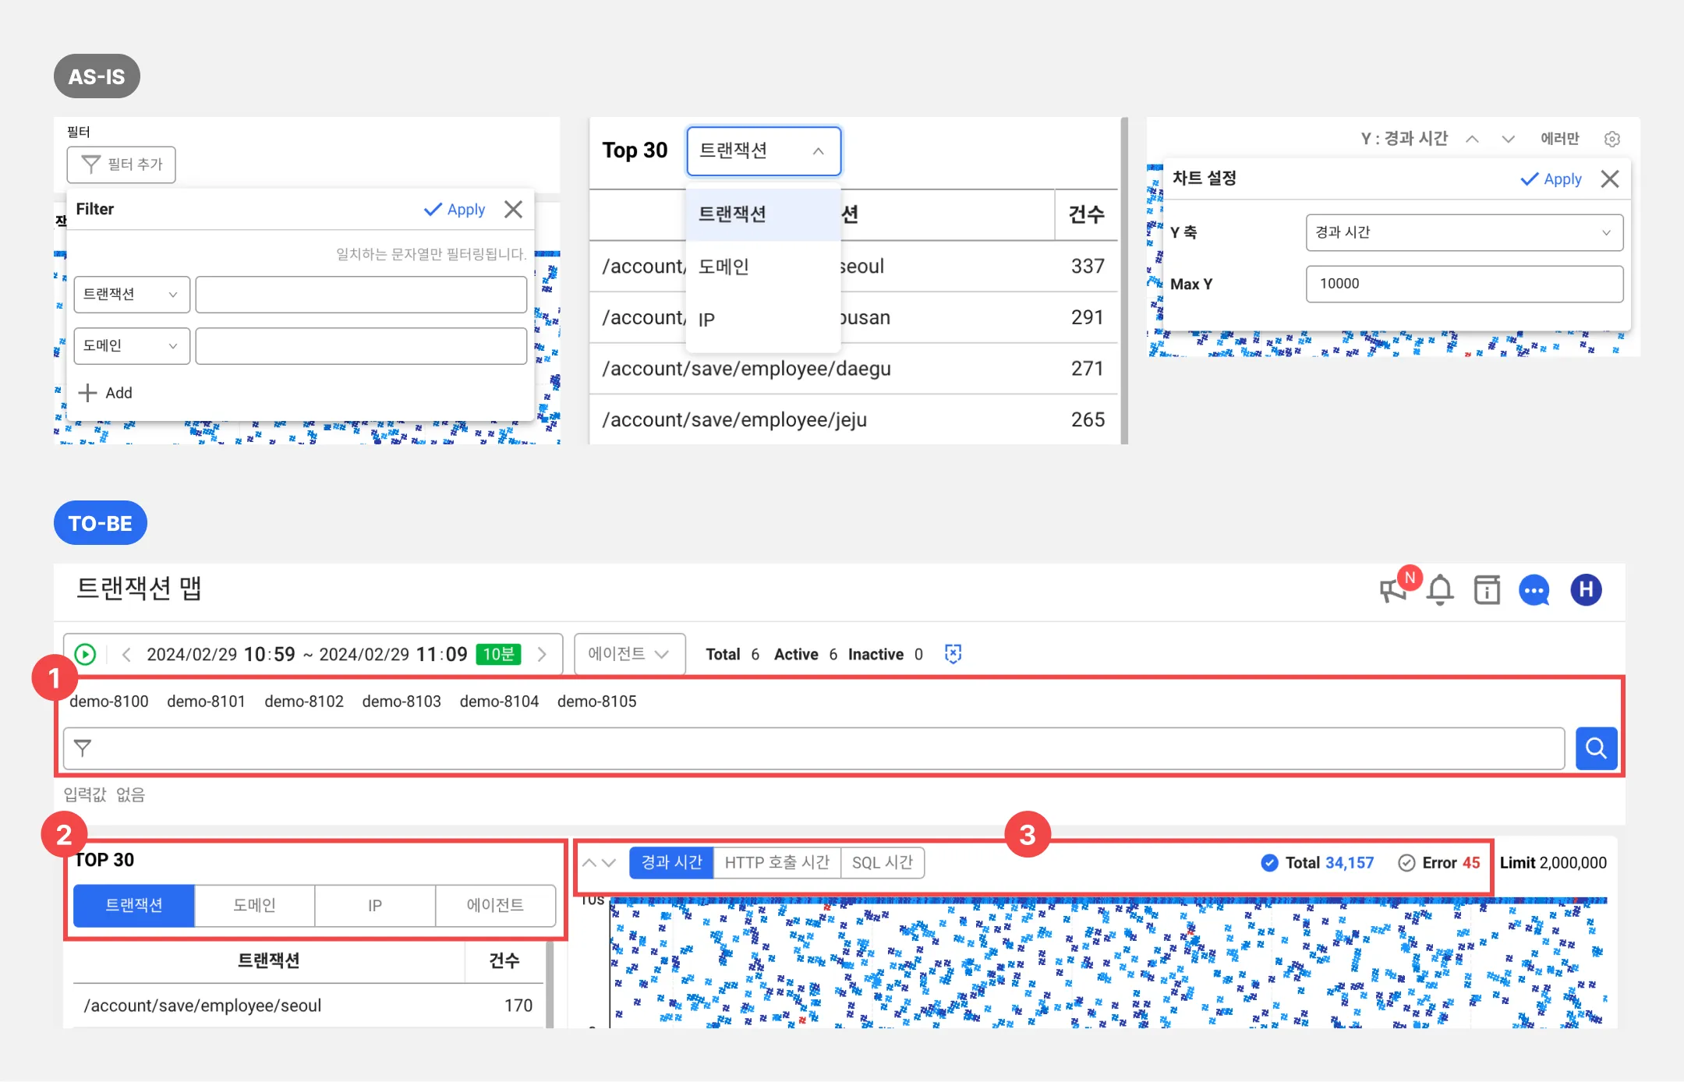The image size is (1684, 1082).
Task: Click chart down-arrow next to 경과 시간 tab
Action: point(610,863)
